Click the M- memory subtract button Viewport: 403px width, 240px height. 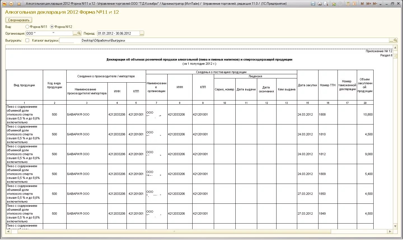[375, 4]
